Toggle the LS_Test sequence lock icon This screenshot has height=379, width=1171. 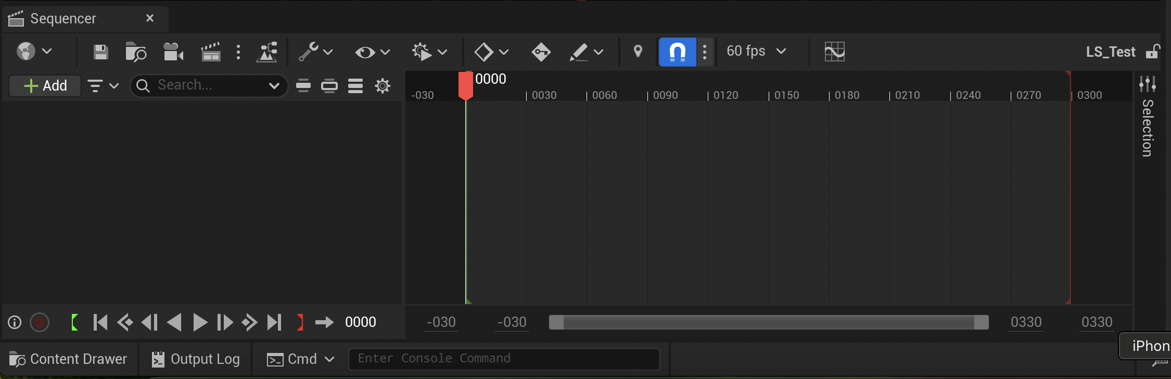1153,52
